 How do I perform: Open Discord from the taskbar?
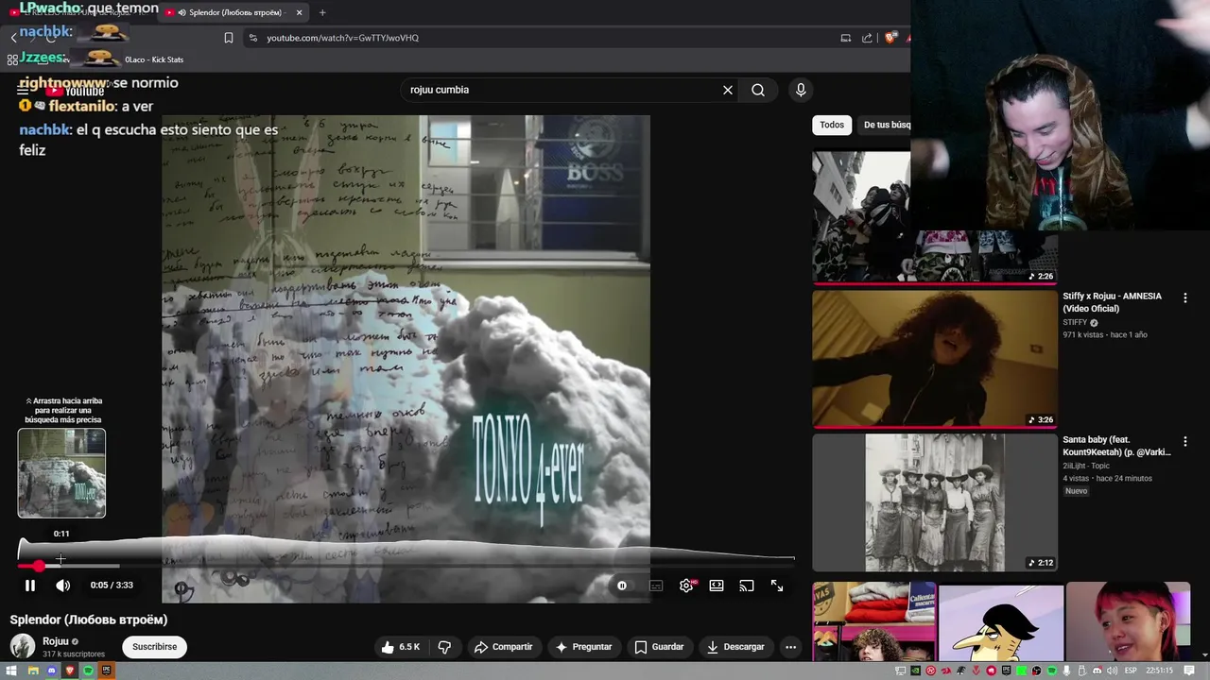(x=51, y=671)
